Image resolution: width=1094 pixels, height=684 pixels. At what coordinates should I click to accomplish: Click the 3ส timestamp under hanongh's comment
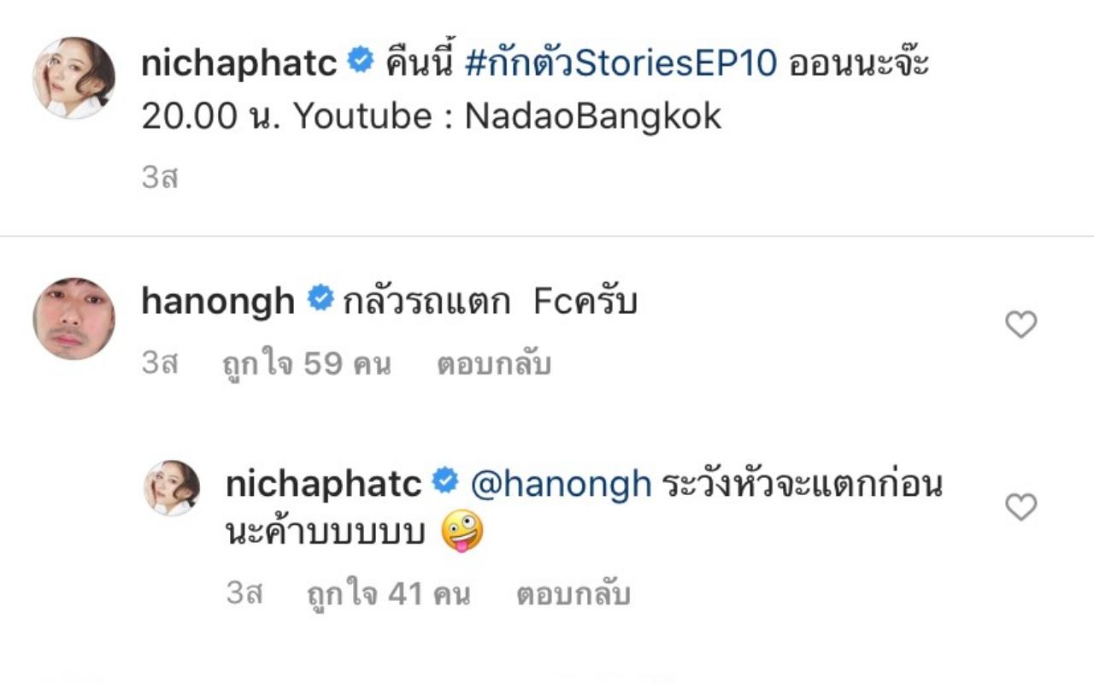[x=159, y=365]
